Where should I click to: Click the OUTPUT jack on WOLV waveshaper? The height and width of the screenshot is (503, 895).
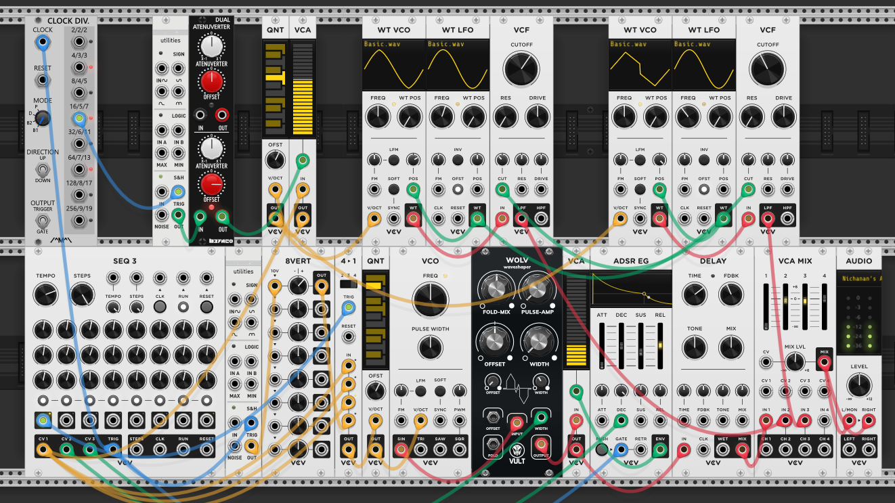(541, 445)
